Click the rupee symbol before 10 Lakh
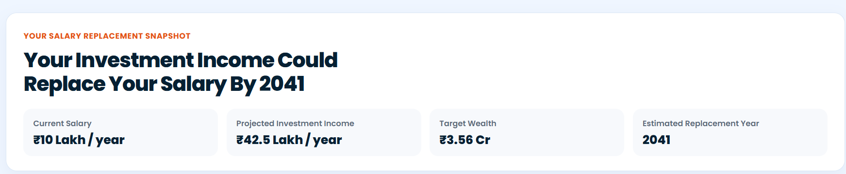846x174 pixels. coord(36,140)
